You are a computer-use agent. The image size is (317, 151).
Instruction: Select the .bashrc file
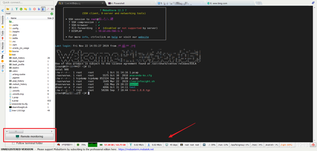[x=14, y=68]
